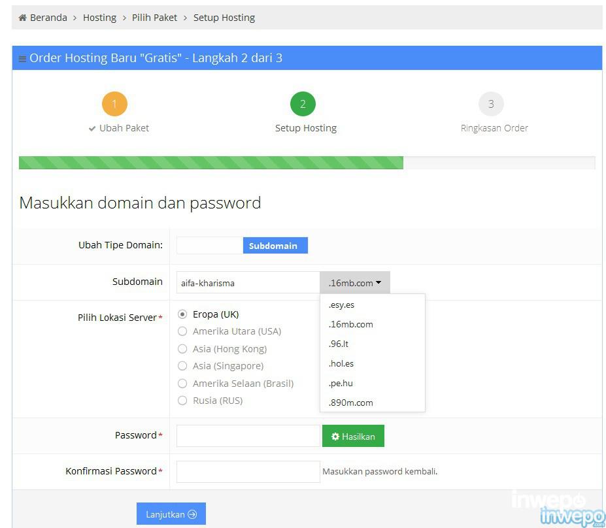
Task: Click step 1 orange circle
Action: (114, 104)
